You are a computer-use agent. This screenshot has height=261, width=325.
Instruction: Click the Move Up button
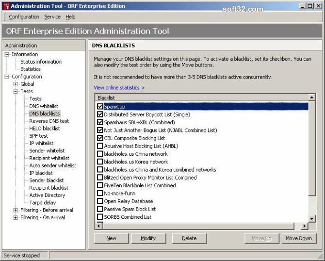(261, 238)
